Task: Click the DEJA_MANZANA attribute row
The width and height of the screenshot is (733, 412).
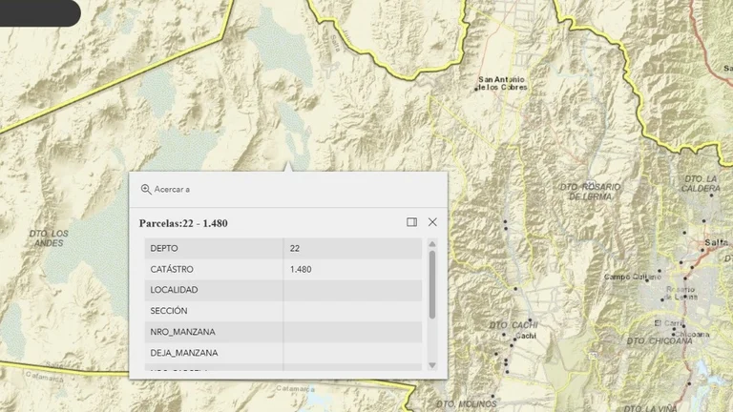Action: 283,353
